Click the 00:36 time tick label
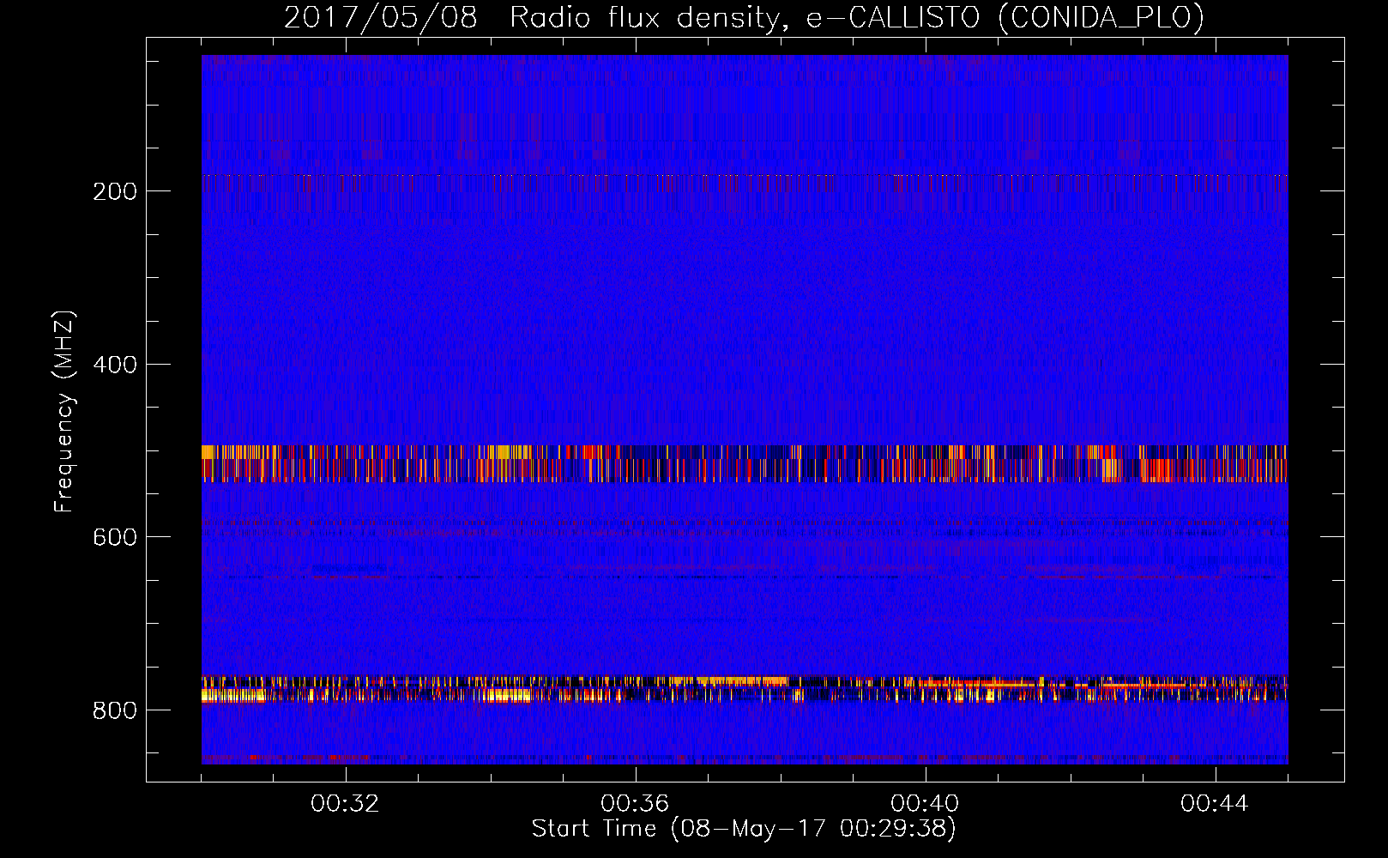This screenshot has width=1388, height=858. click(x=635, y=804)
